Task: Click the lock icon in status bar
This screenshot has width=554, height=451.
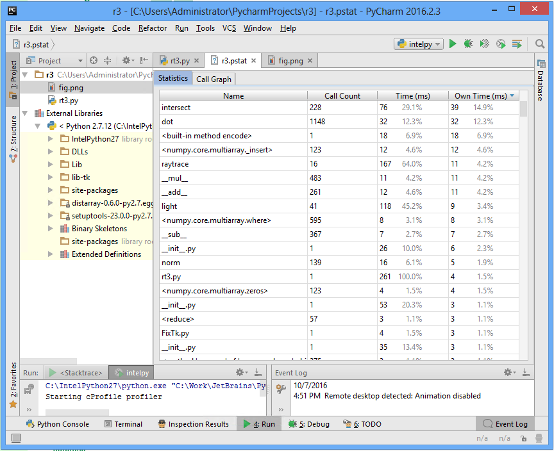Action: pos(524,438)
